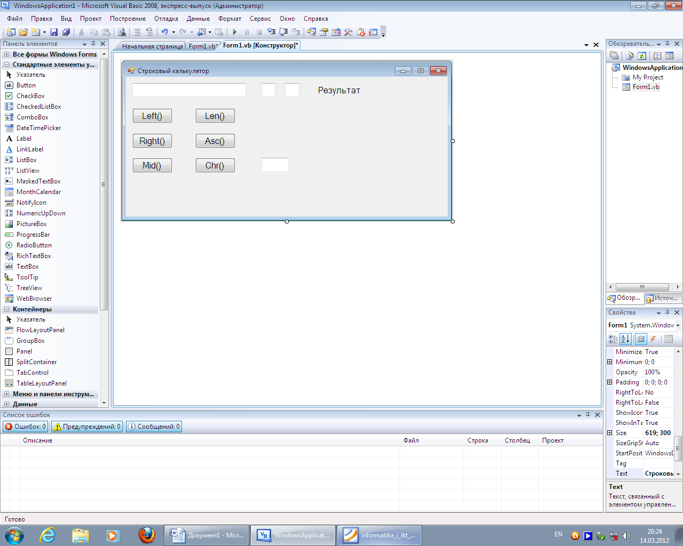Screen dimensions: 683x546
Task: Toggle the Warnings: 0 filter button
Action: tap(87, 427)
